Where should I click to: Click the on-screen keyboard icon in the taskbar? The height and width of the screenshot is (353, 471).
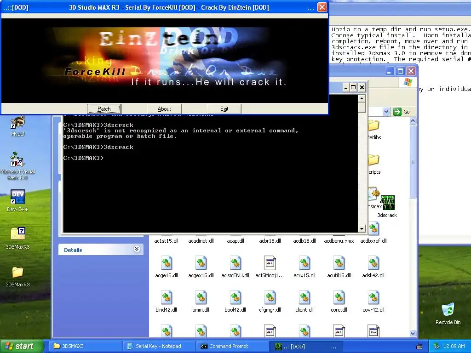pyautogui.click(x=419, y=347)
